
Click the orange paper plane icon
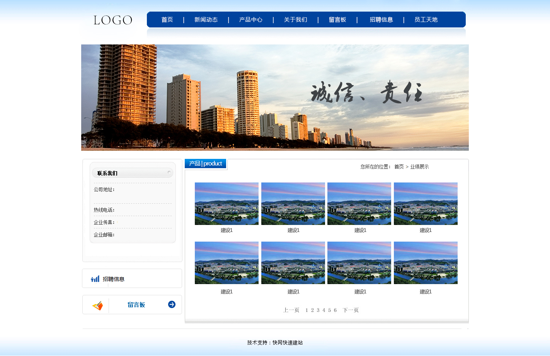pyautogui.click(x=98, y=306)
